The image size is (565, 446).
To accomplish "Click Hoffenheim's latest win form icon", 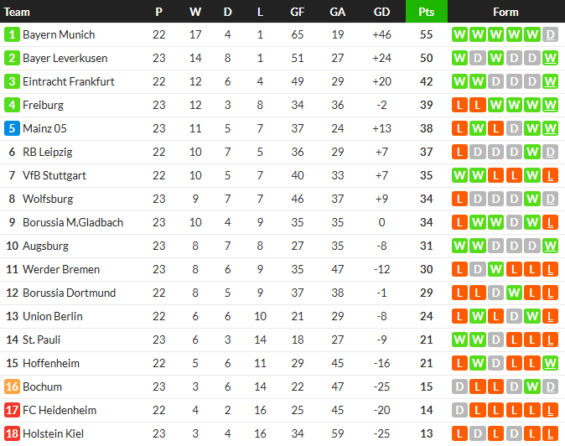I will pos(550,364).
